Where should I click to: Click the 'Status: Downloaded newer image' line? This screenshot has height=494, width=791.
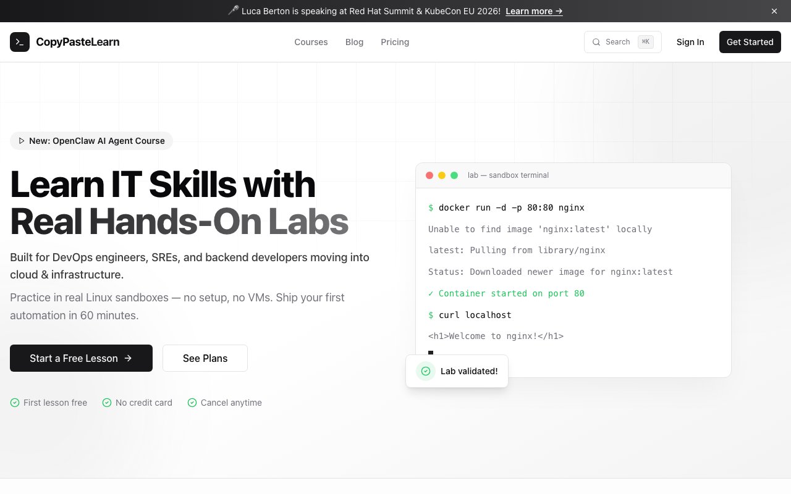coord(550,272)
